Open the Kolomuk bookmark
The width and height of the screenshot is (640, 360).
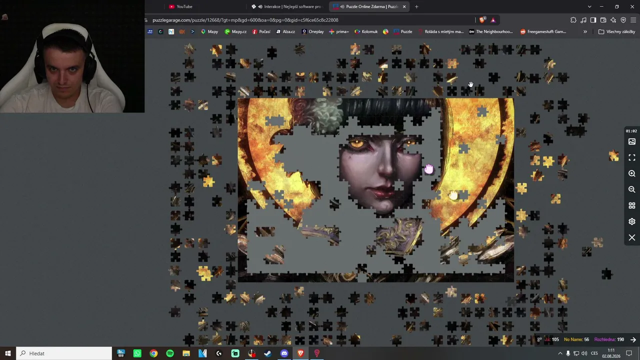point(366,31)
